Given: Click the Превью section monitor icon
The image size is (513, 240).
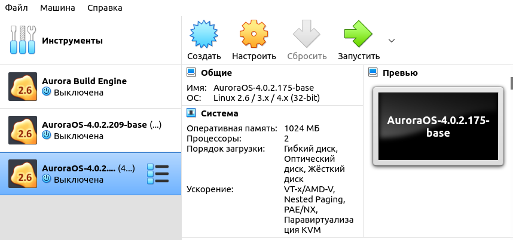Looking at the screenshot, I should pyautogui.click(x=372, y=72).
